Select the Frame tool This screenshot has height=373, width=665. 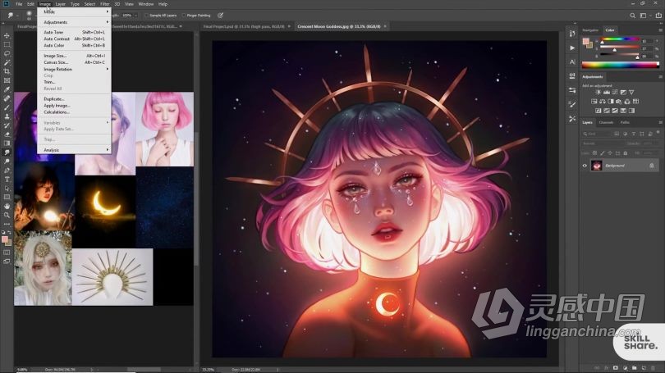7,80
